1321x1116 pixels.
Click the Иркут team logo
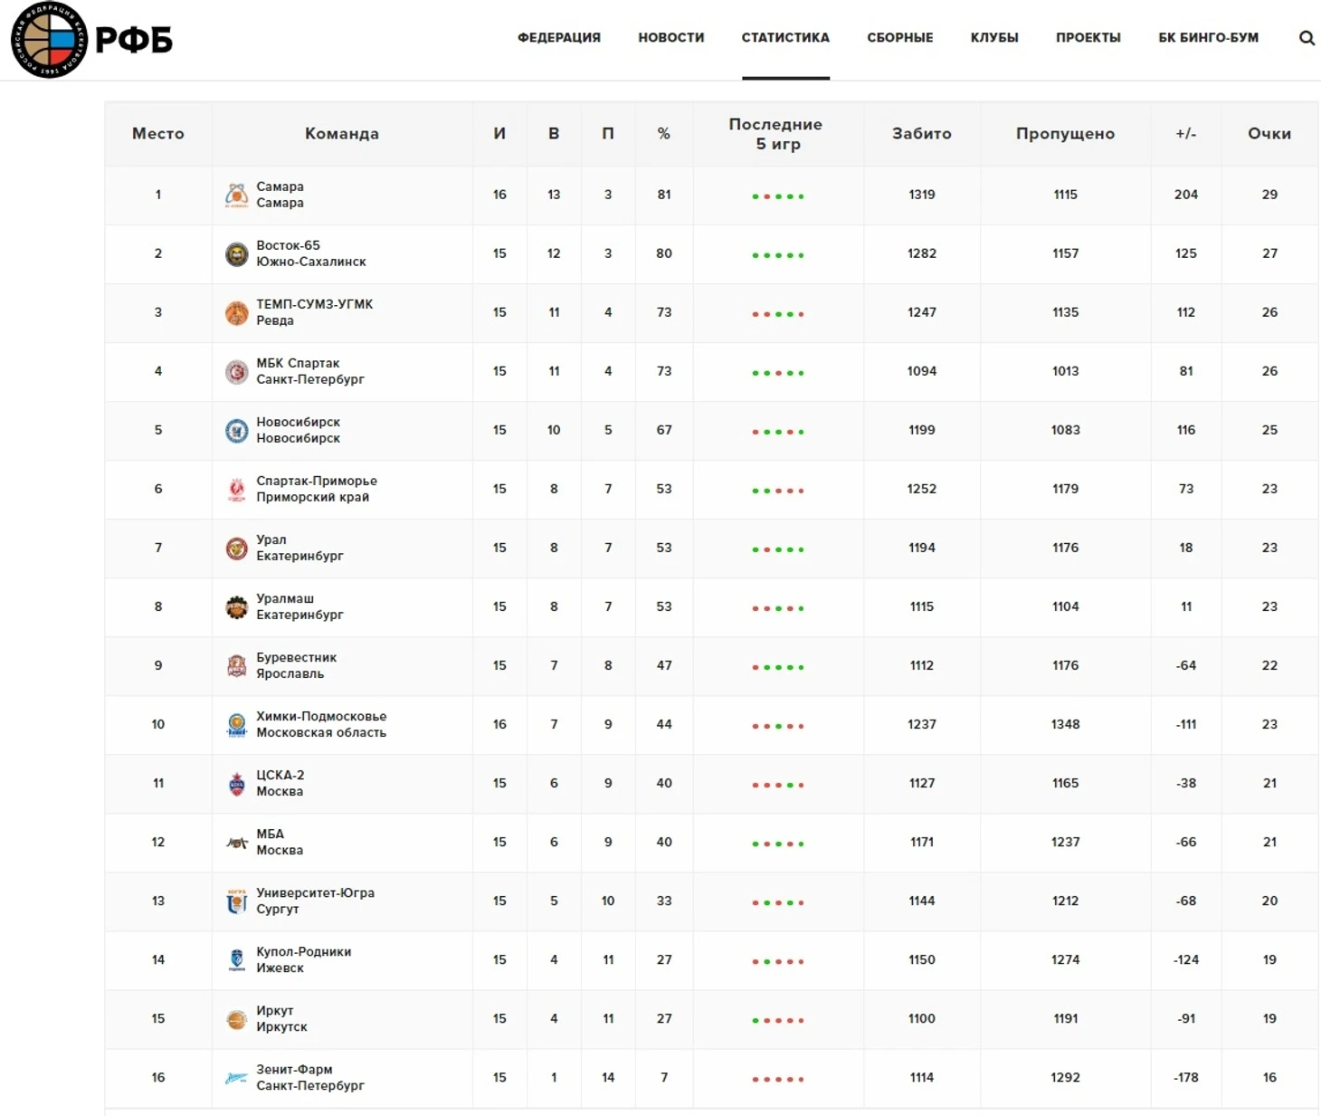(236, 1018)
